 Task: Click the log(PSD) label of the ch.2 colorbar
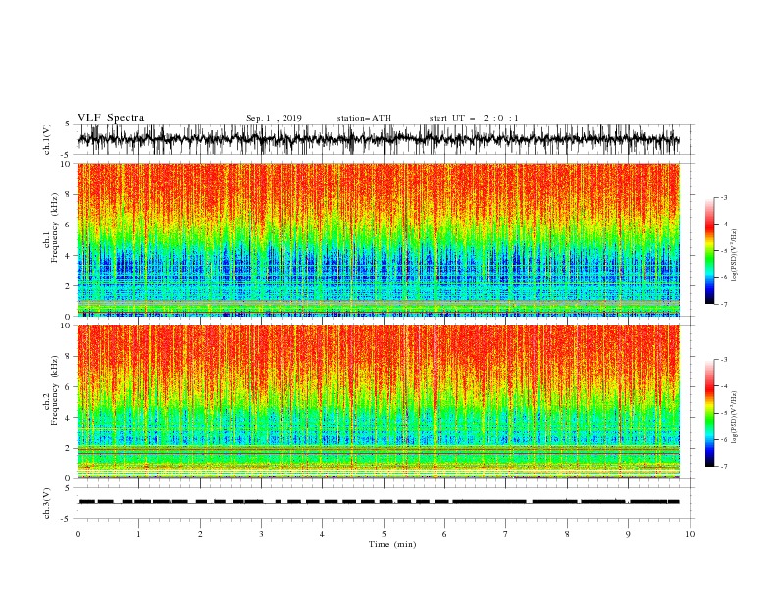(735, 418)
